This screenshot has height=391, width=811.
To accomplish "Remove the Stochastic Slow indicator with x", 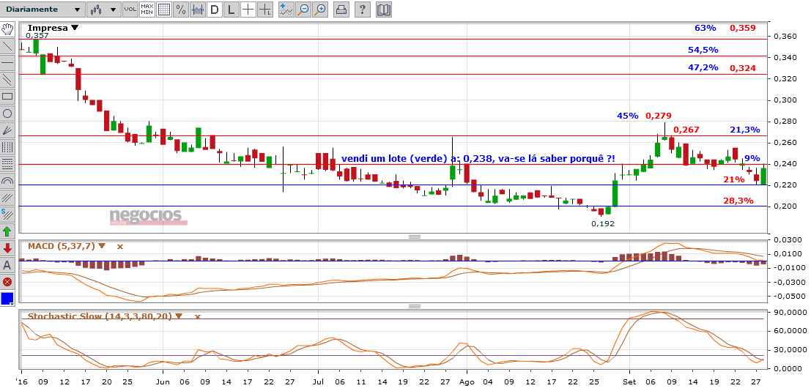I will 197,316.
